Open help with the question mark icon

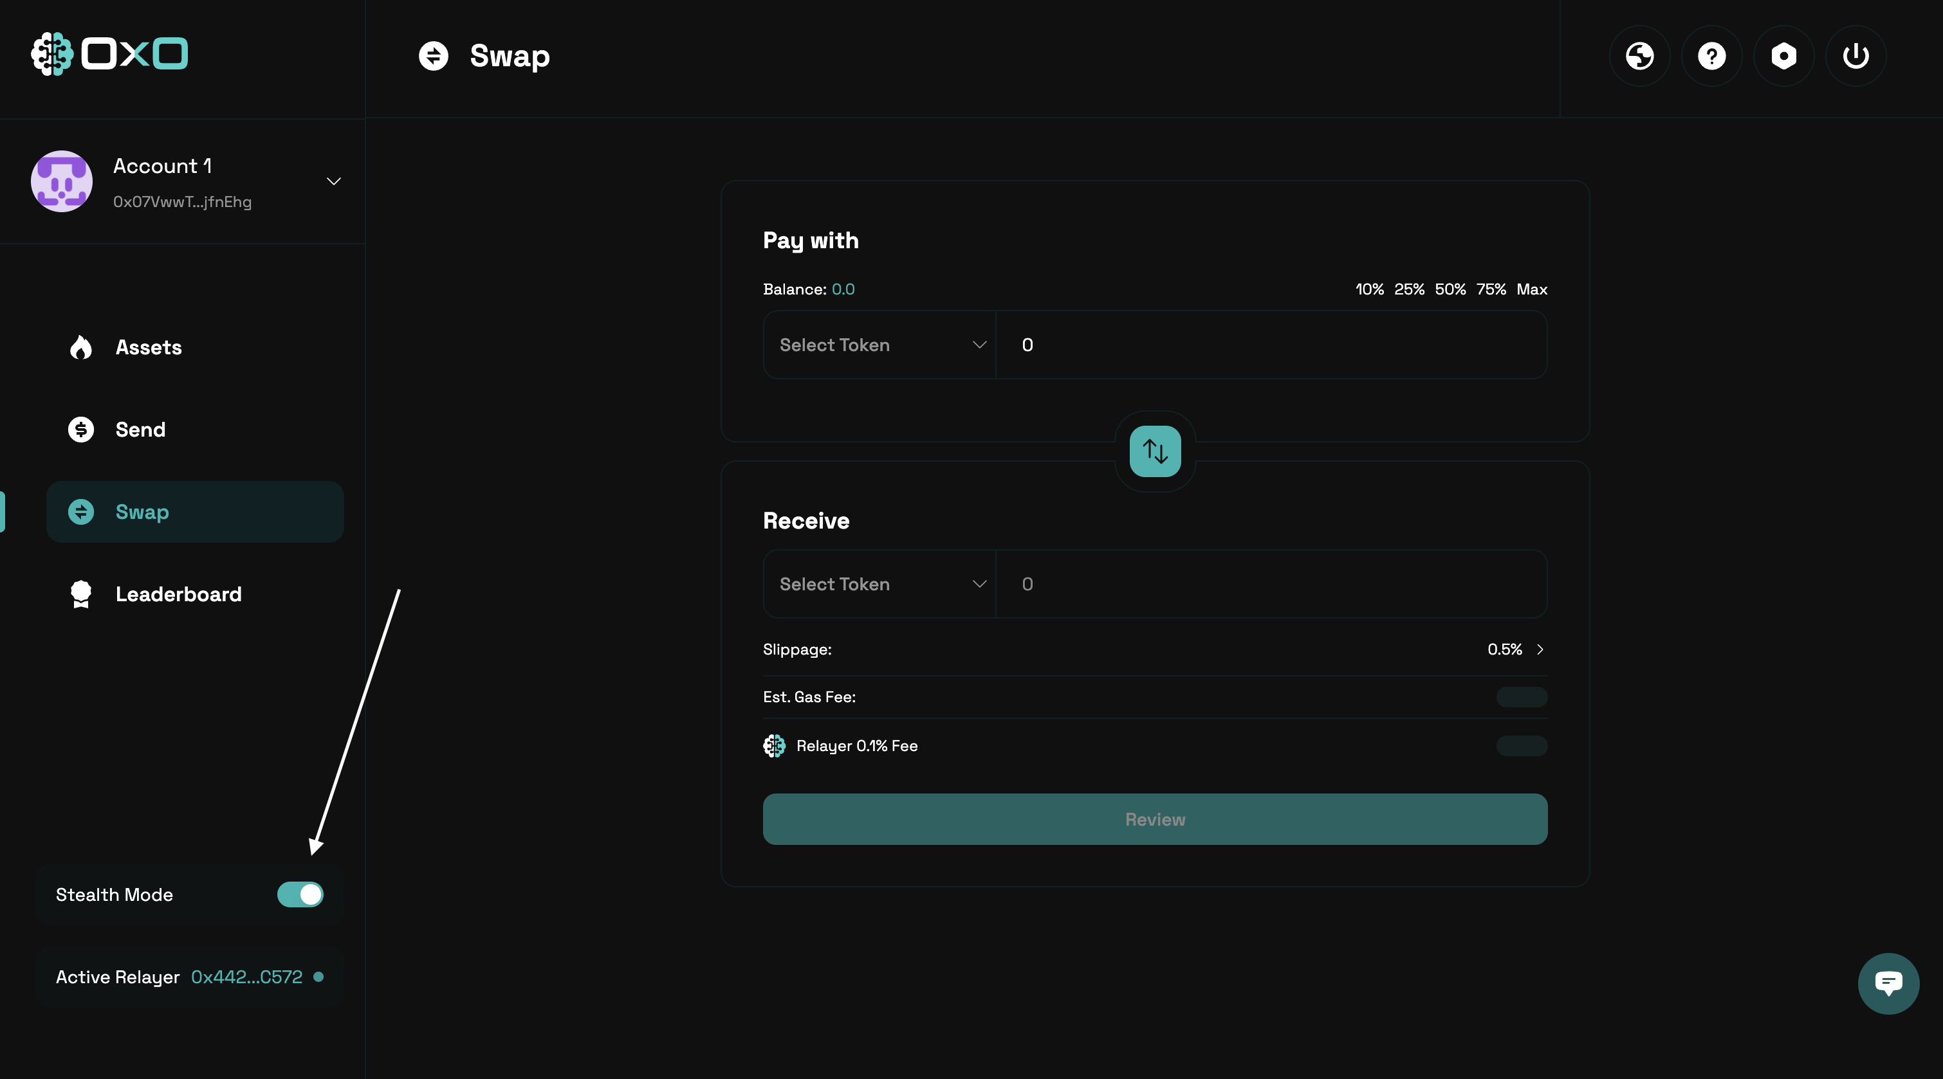coord(1711,55)
